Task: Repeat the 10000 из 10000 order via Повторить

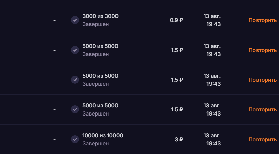Action: [x=263, y=140]
